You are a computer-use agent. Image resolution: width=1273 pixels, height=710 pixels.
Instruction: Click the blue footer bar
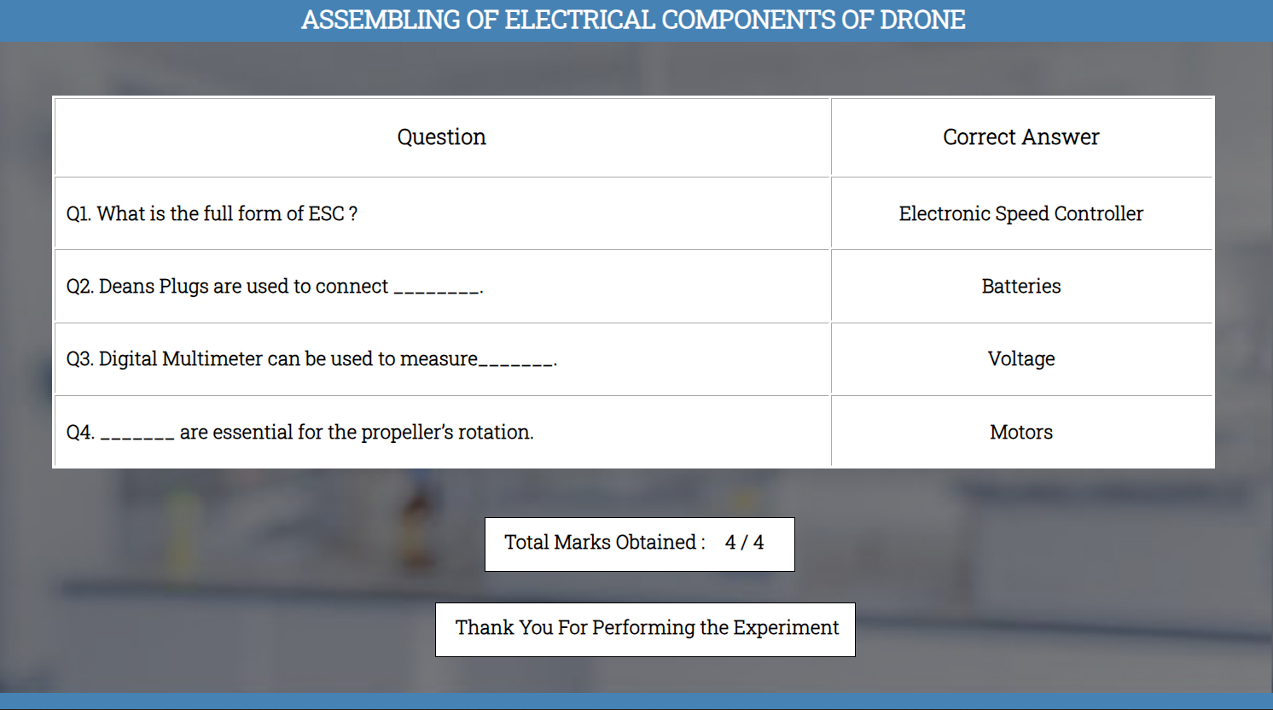(636, 701)
